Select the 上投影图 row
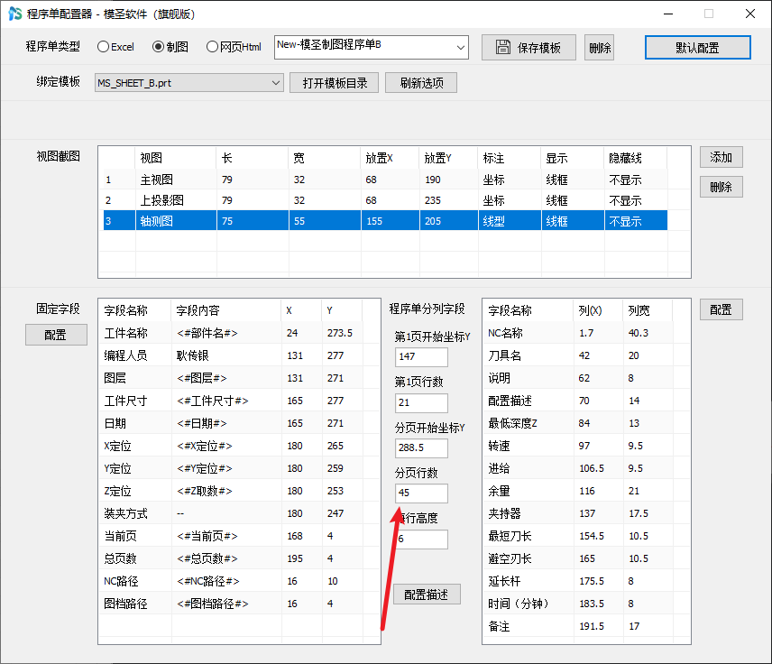 385,200
